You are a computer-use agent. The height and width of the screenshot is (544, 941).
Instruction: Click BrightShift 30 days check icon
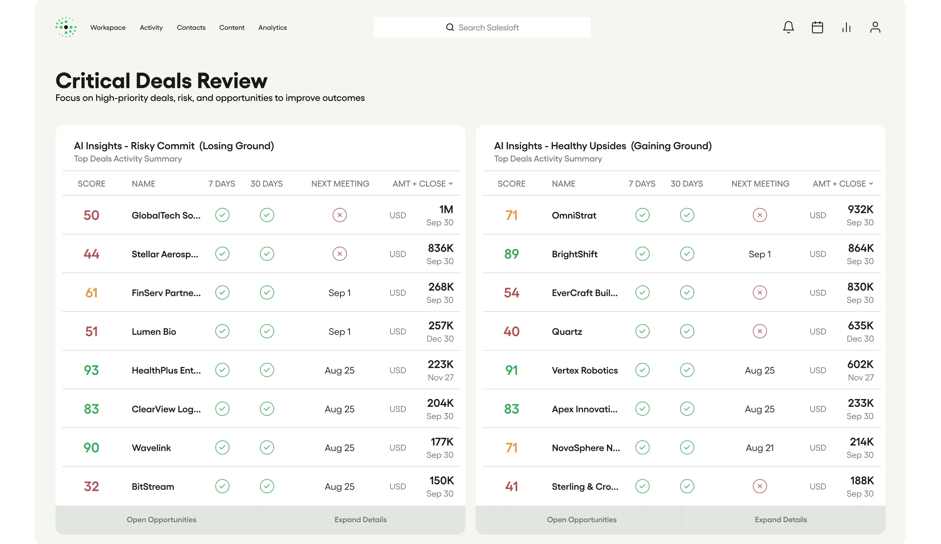(687, 254)
